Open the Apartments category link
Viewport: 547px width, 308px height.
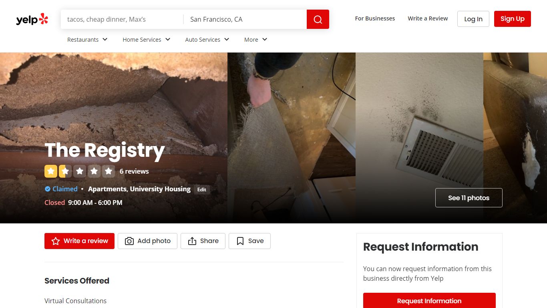coord(107,189)
